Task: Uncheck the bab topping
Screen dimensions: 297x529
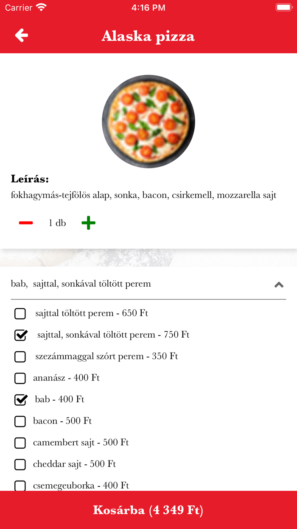Action: coord(20,400)
